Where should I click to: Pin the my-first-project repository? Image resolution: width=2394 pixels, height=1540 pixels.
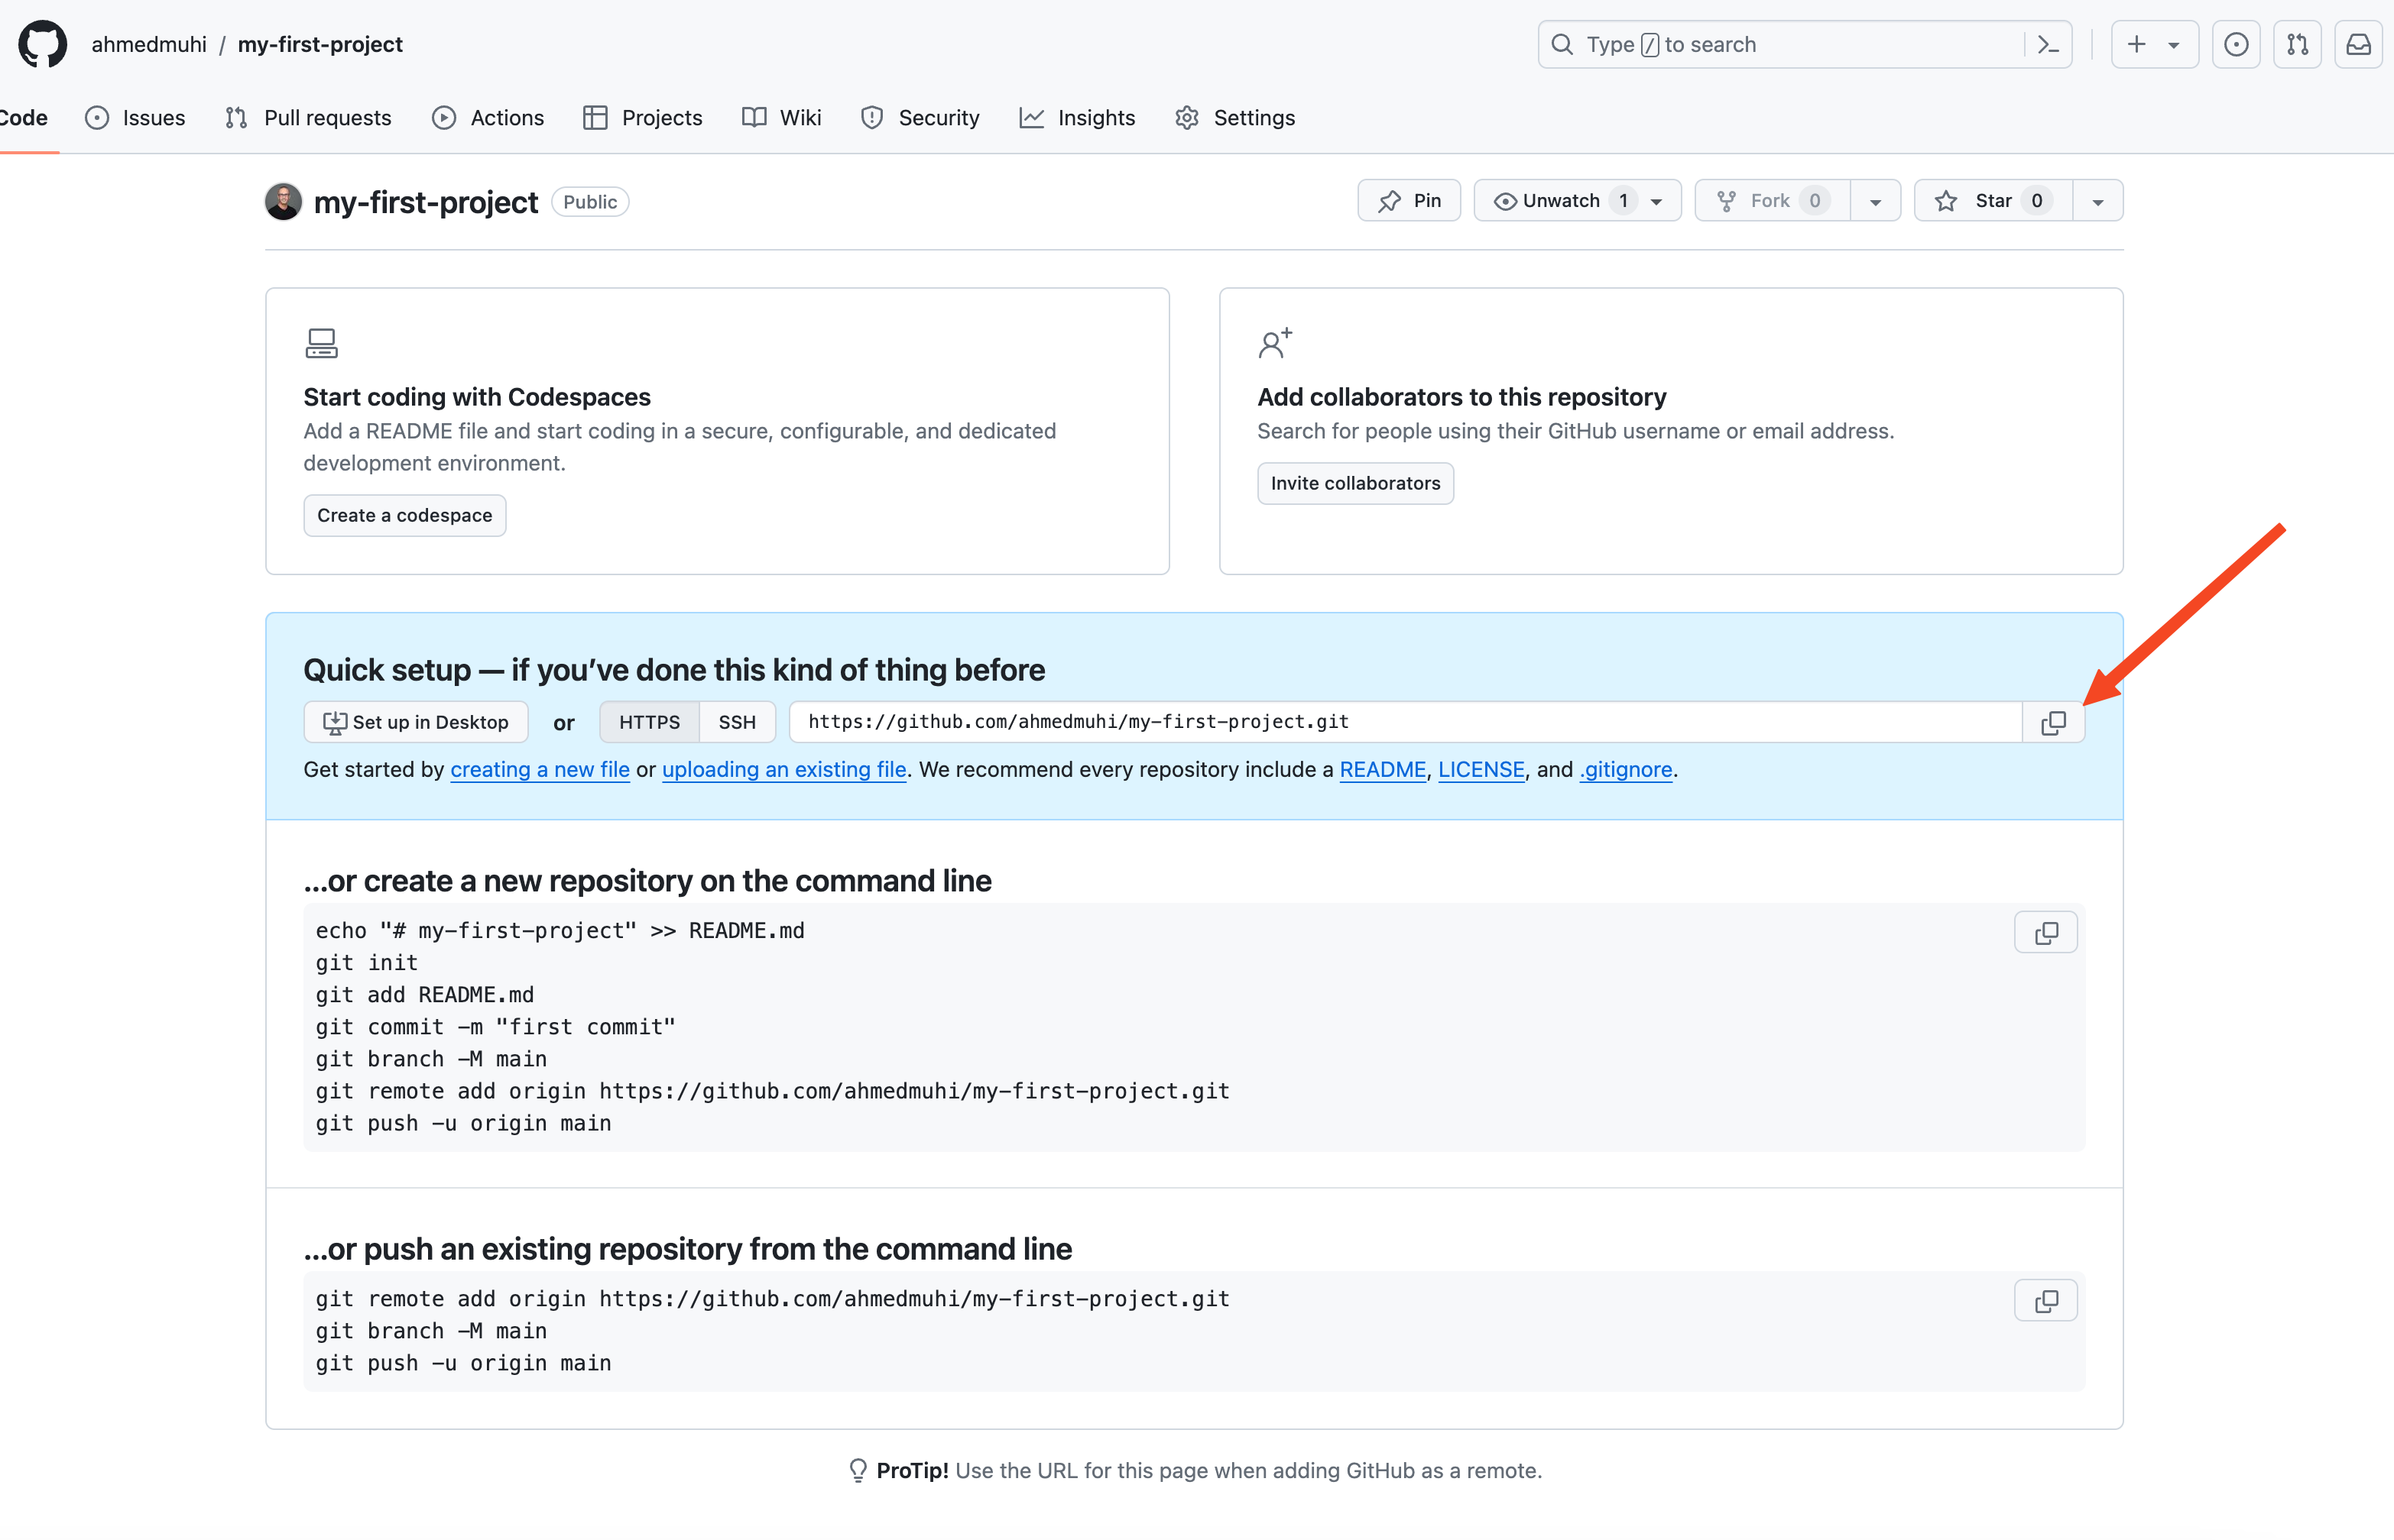(1409, 201)
